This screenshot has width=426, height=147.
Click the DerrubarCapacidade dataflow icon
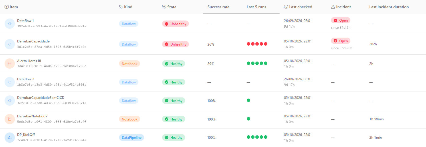[x=9, y=44]
